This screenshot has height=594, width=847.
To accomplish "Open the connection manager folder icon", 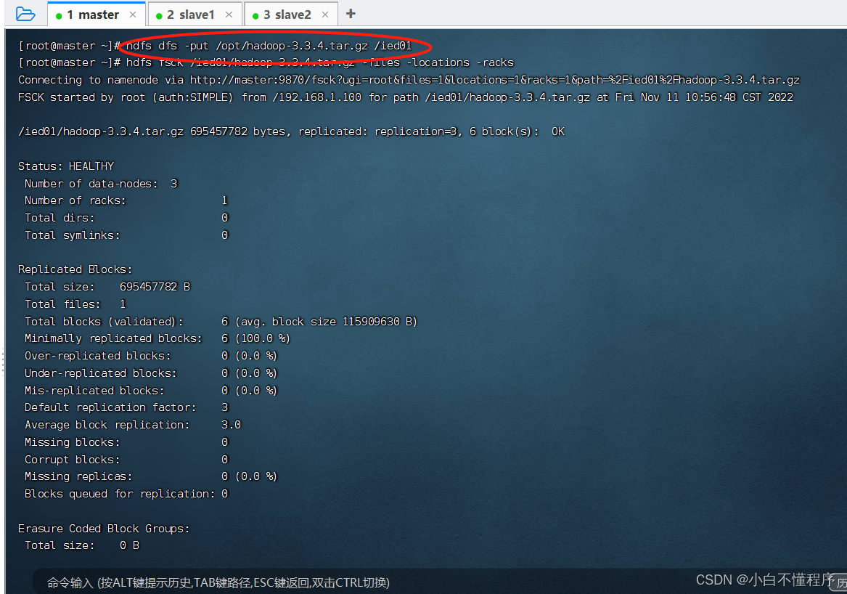I will [x=24, y=13].
